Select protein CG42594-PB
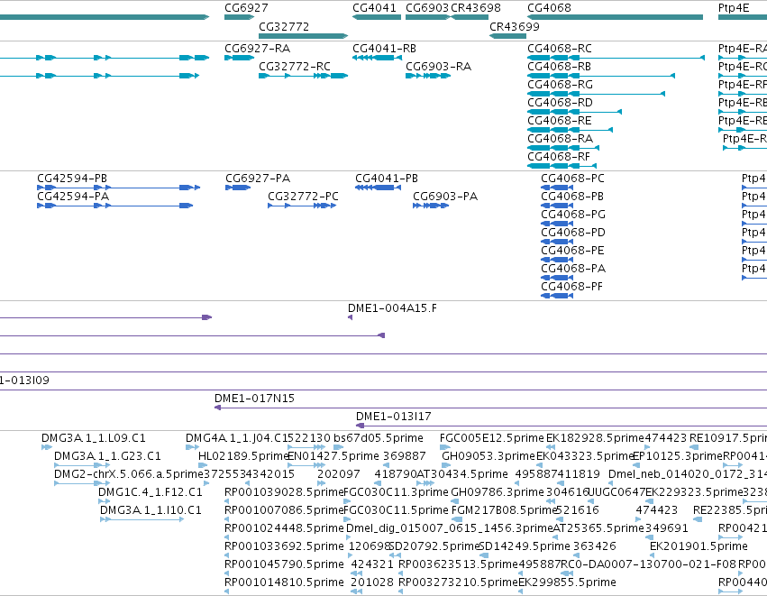 pyautogui.click(x=118, y=188)
